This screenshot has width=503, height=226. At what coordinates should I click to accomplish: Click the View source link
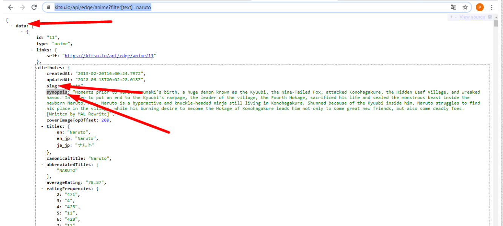click(472, 17)
